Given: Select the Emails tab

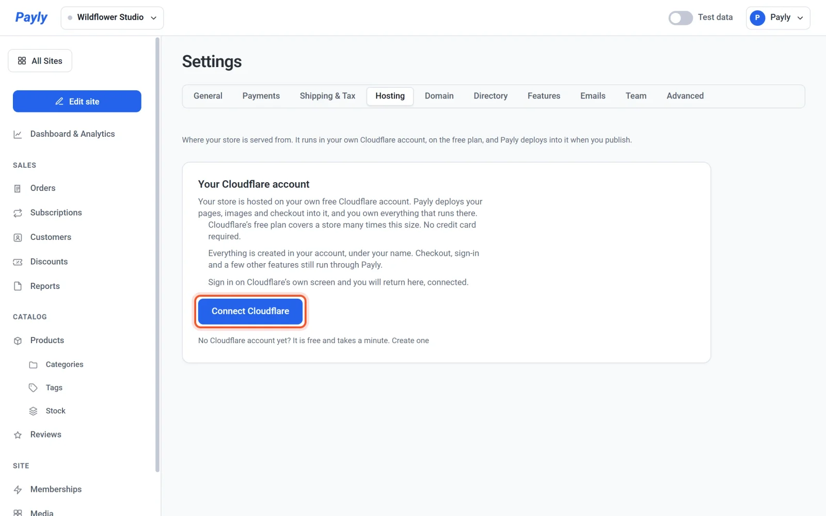Looking at the screenshot, I should coord(593,96).
